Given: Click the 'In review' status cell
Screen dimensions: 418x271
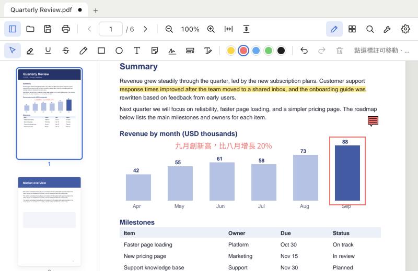Looking at the screenshot, I should click(344, 256).
